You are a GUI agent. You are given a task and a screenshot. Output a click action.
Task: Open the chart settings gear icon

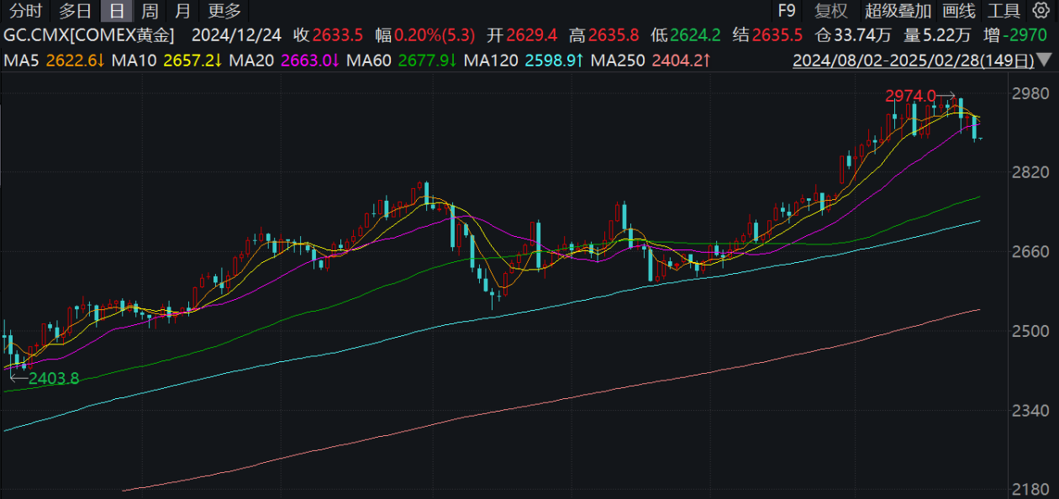1041,11
